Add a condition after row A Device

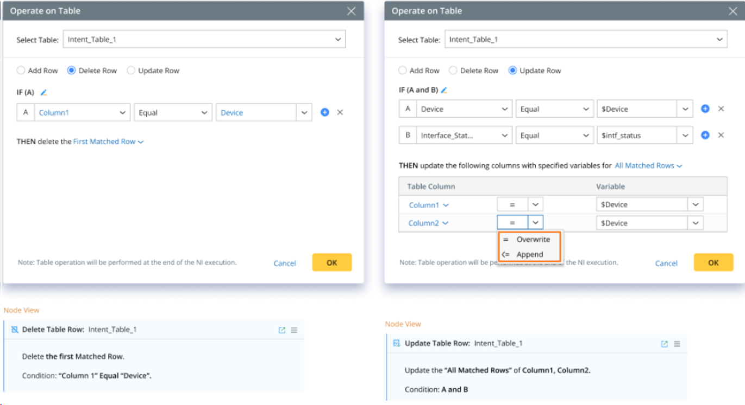705,109
